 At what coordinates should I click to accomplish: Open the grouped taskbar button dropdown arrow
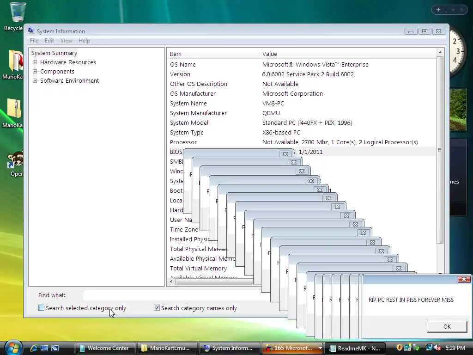pyautogui.click(x=320, y=348)
